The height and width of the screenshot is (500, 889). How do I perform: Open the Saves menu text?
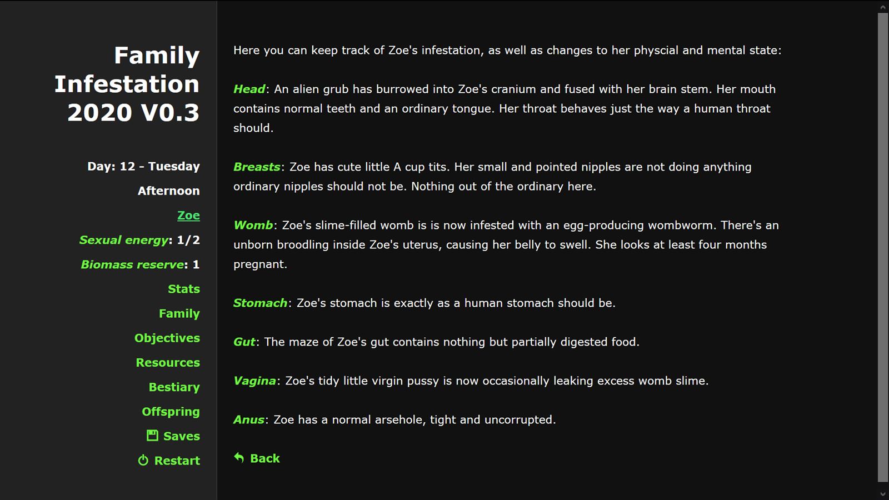[181, 436]
